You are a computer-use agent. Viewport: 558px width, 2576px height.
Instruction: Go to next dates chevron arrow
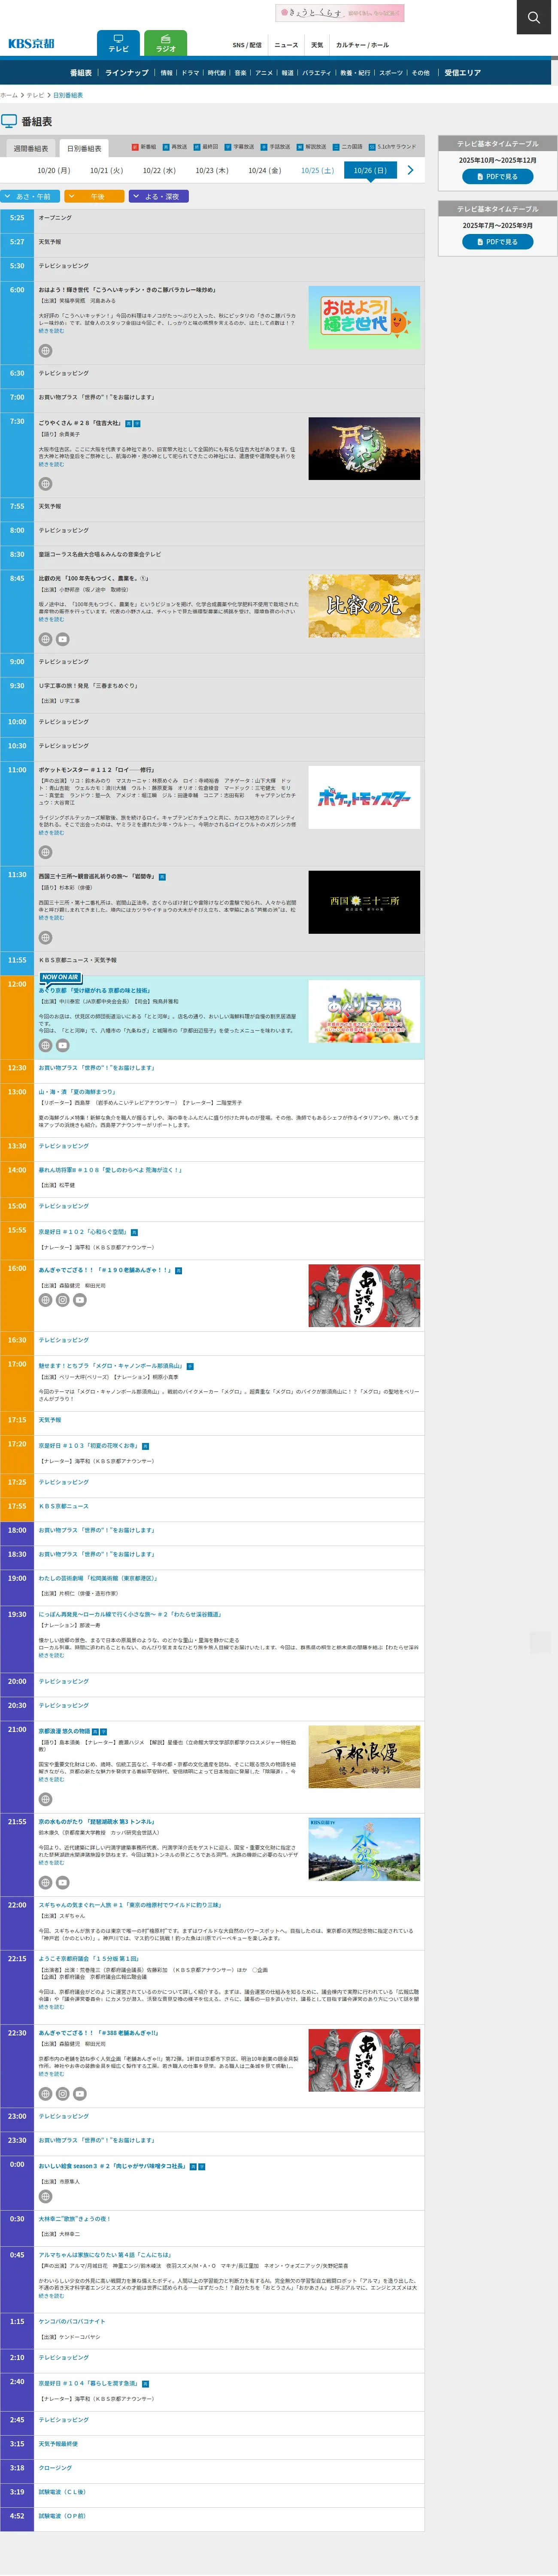(410, 170)
